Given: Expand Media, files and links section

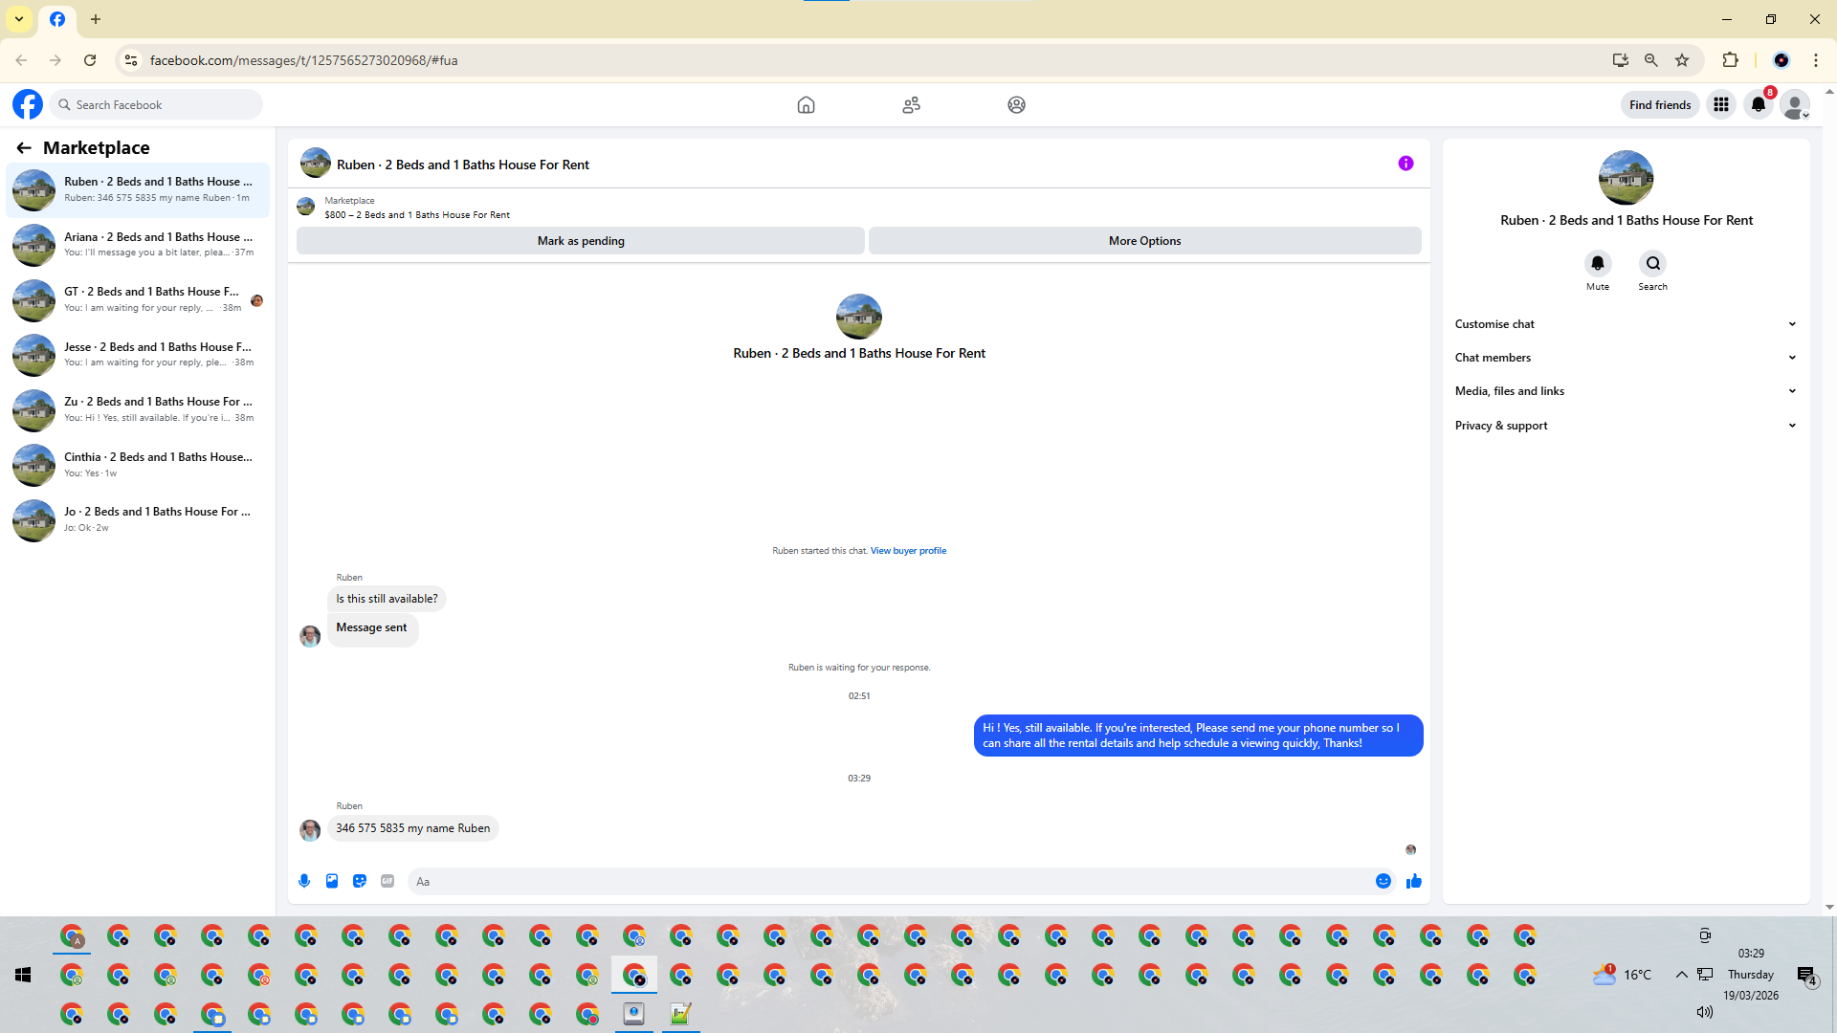Looking at the screenshot, I should tap(1625, 391).
